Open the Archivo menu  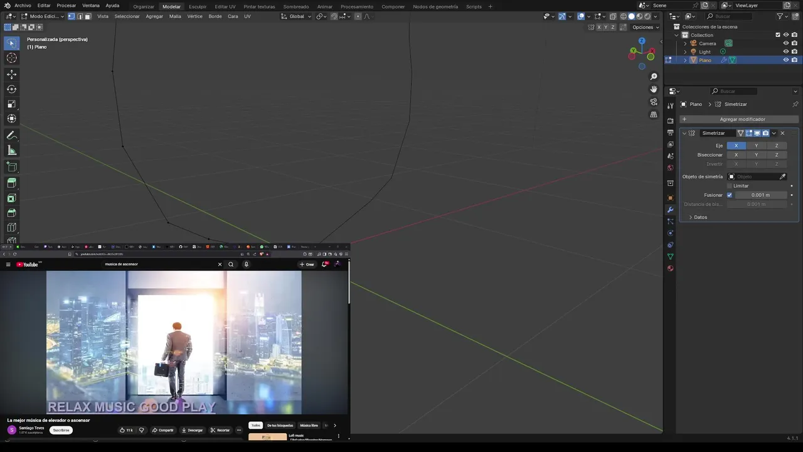pos(23,6)
